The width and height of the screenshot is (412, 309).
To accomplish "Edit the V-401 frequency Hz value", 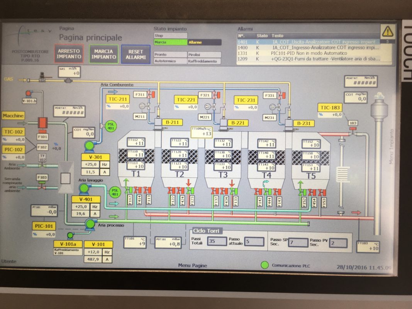I will 80,207.
